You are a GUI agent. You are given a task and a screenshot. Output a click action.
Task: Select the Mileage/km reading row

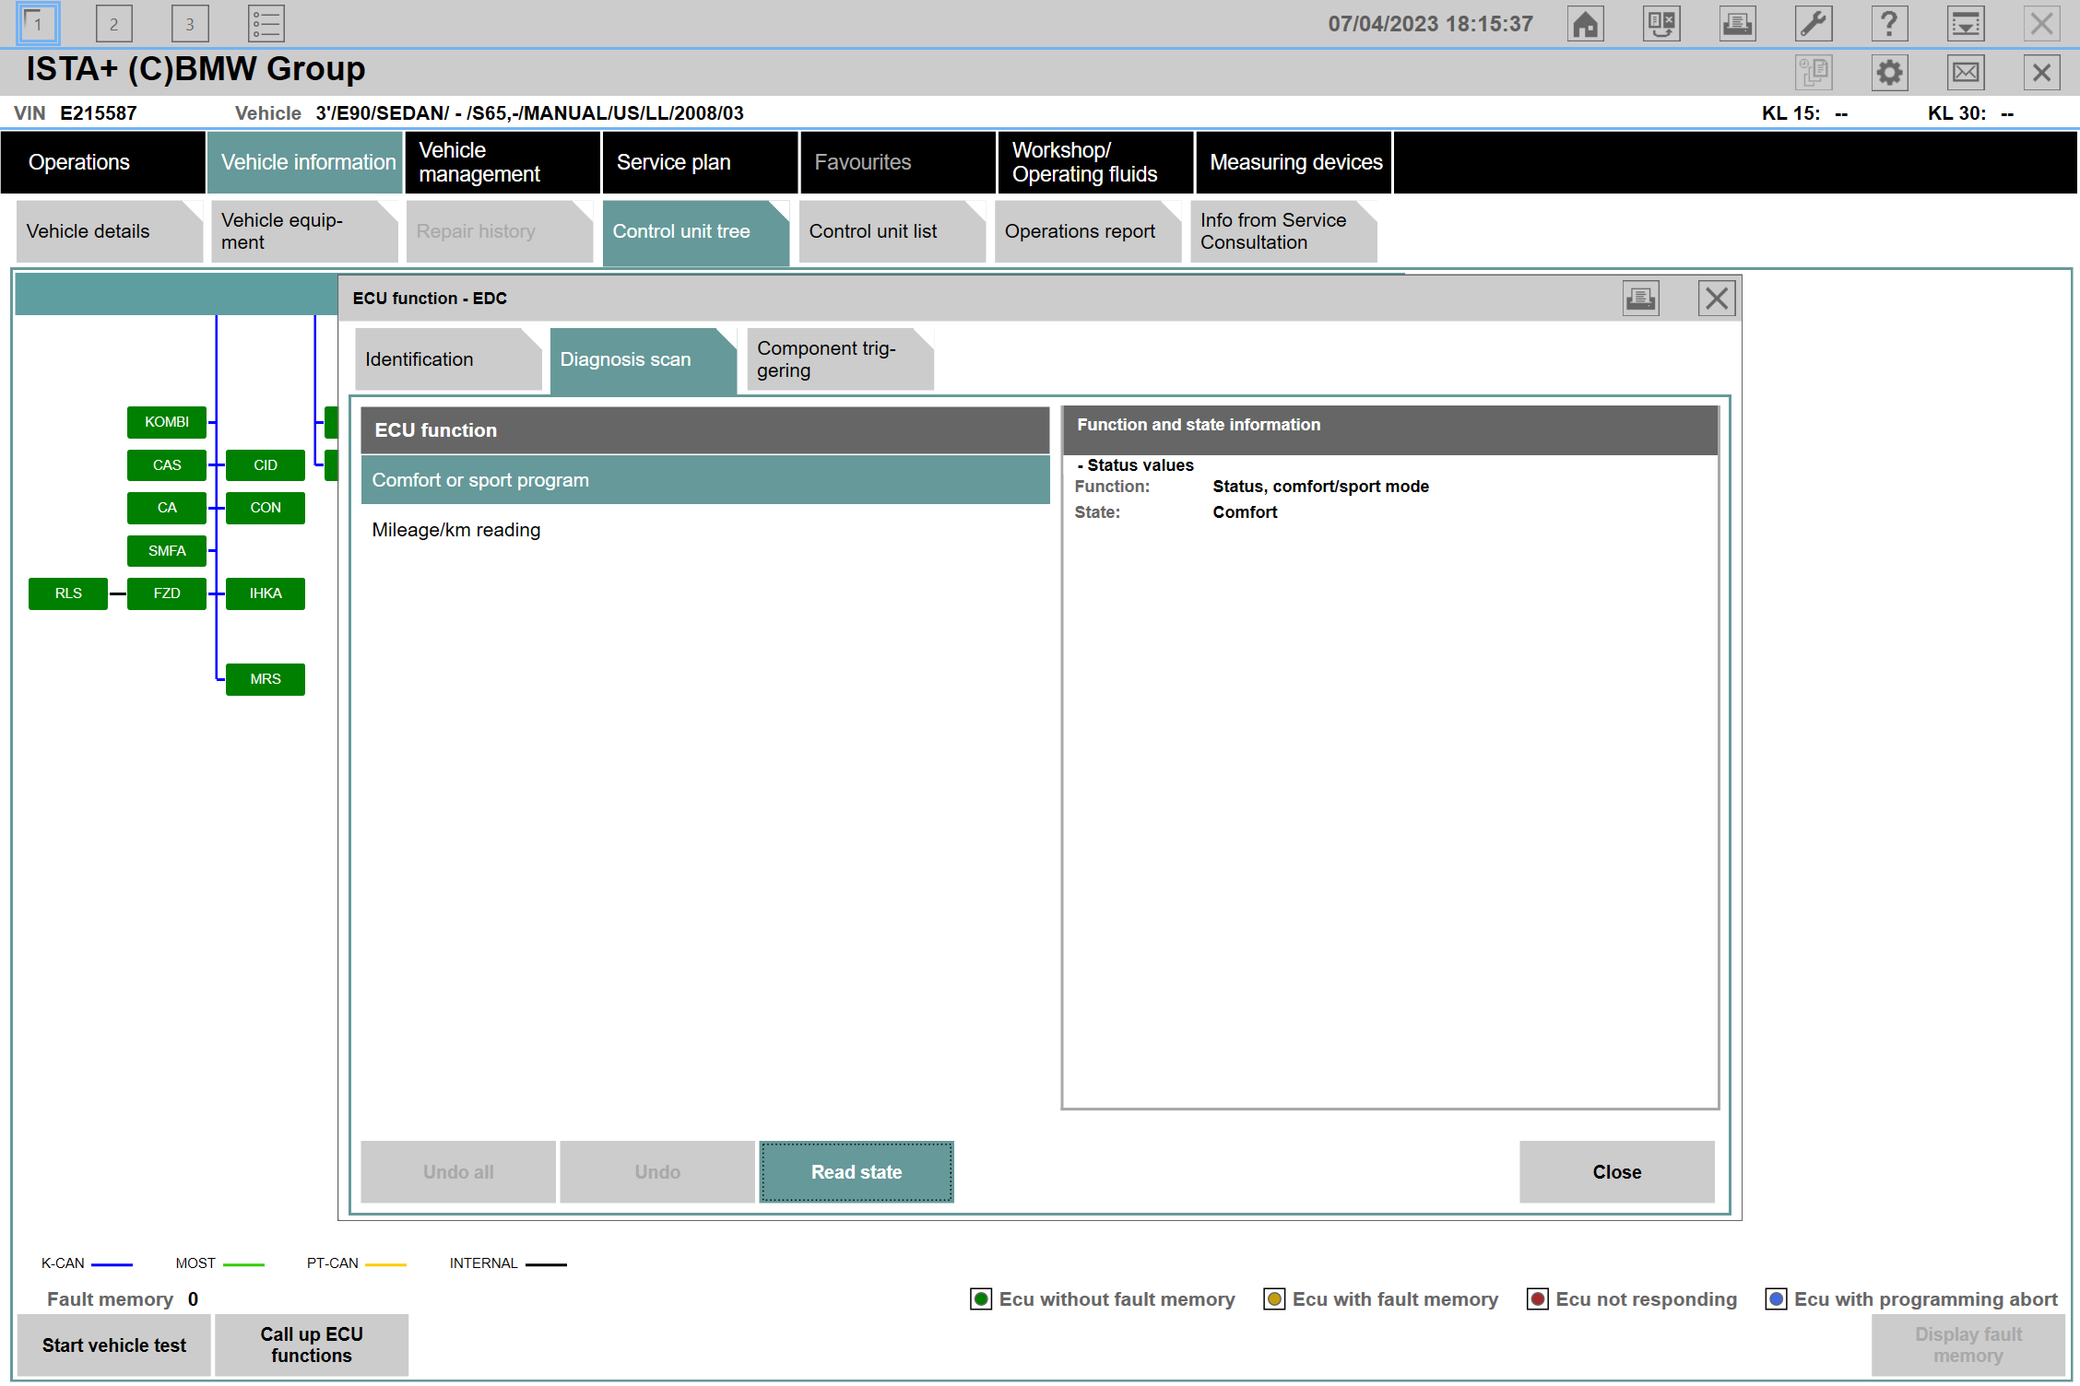pyautogui.click(x=705, y=530)
